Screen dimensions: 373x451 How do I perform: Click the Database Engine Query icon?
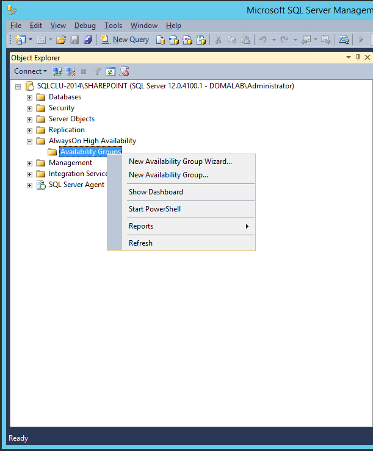tap(160, 40)
